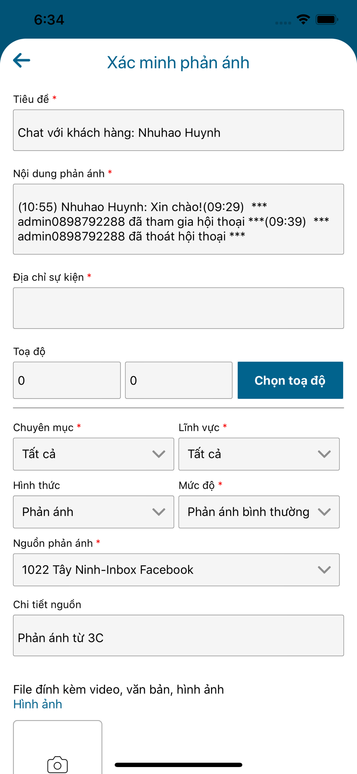Focus the first Toạ độ coordinate field
The width and height of the screenshot is (357, 774).
pyautogui.click(x=67, y=380)
